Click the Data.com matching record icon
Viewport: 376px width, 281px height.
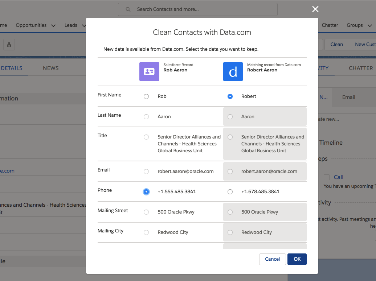pyautogui.click(x=233, y=71)
